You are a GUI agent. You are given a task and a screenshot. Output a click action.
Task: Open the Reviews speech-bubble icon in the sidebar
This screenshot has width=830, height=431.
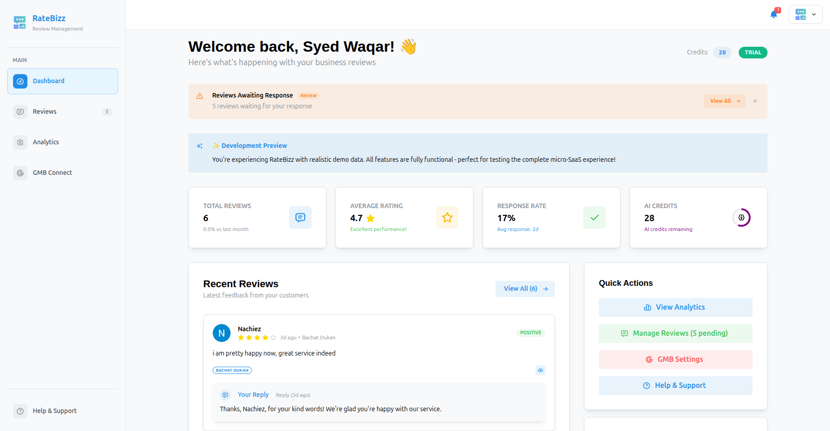pos(20,111)
